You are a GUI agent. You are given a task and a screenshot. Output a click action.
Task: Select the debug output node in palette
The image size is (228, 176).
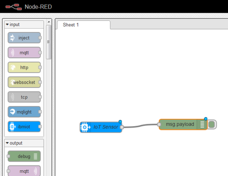click(x=24, y=156)
